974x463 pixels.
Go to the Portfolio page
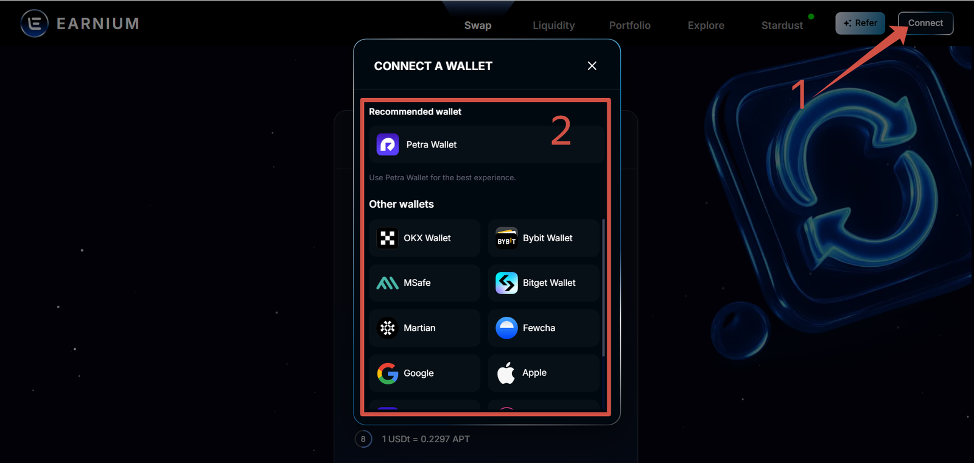click(629, 26)
